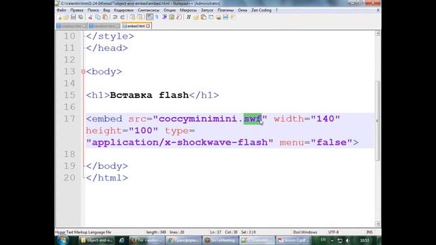This screenshot has height=245, width=436.
Task: Click the editor scrollbar up arrow
Action: [377, 33]
